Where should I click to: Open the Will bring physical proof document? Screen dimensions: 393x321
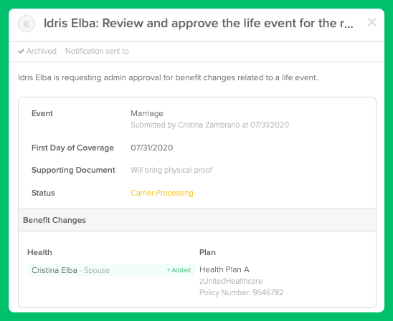171,170
